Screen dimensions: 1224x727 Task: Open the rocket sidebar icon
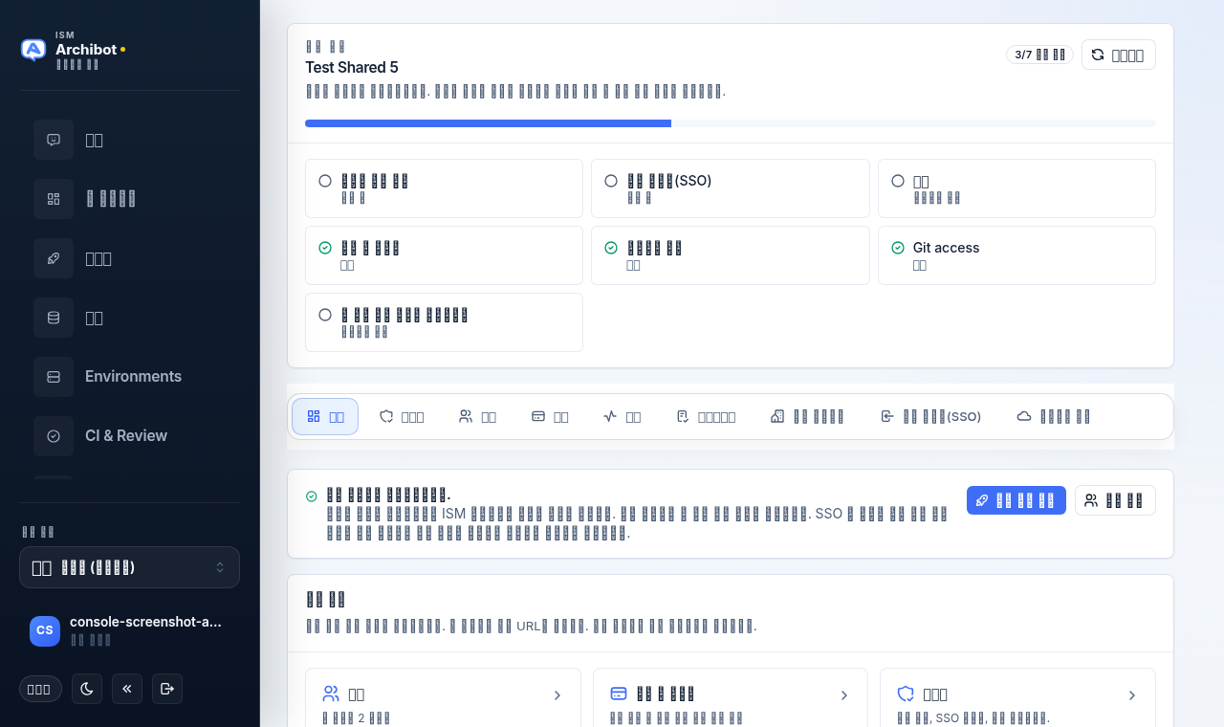(54, 258)
